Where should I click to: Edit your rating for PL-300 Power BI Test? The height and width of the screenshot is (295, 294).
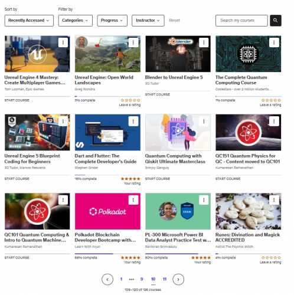(x=202, y=263)
